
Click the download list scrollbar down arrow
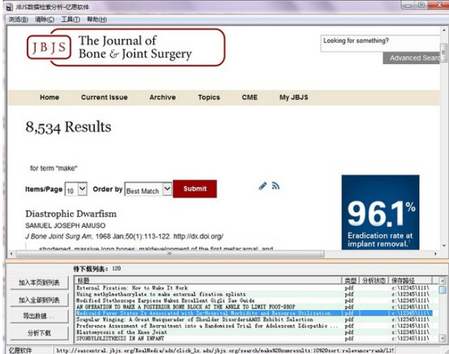(x=443, y=339)
